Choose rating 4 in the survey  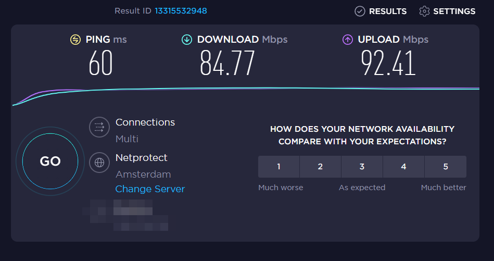[403, 167]
